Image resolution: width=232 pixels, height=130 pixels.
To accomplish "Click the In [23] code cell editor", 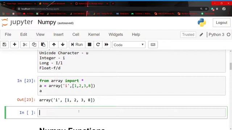I will pyautogui.click(x=131, y=86).
